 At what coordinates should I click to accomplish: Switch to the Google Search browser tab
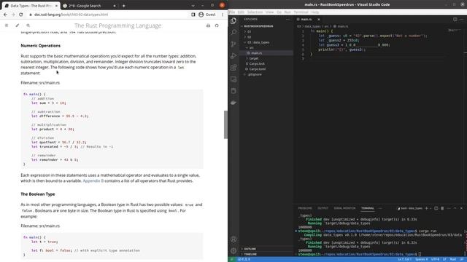click(89, 6)
